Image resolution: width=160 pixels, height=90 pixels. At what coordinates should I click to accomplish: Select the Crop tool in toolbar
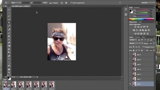[9, 23]
